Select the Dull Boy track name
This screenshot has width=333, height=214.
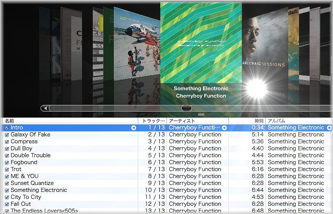pos(21,148)
